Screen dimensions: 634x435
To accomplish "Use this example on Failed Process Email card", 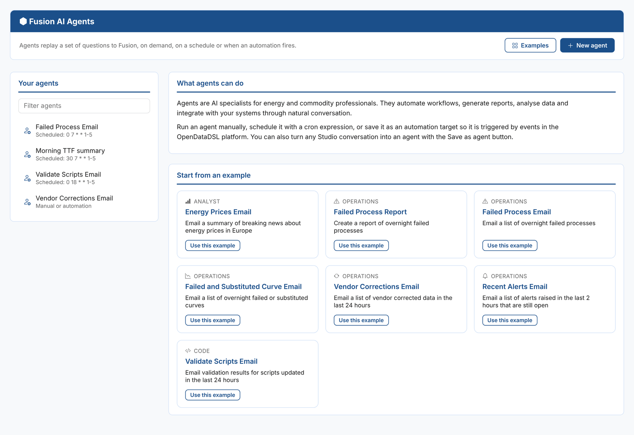I will [510, 245].
